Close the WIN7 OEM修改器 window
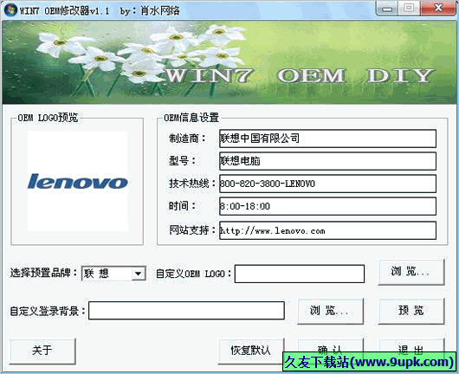The image size is (459, 374). point(438,8)
